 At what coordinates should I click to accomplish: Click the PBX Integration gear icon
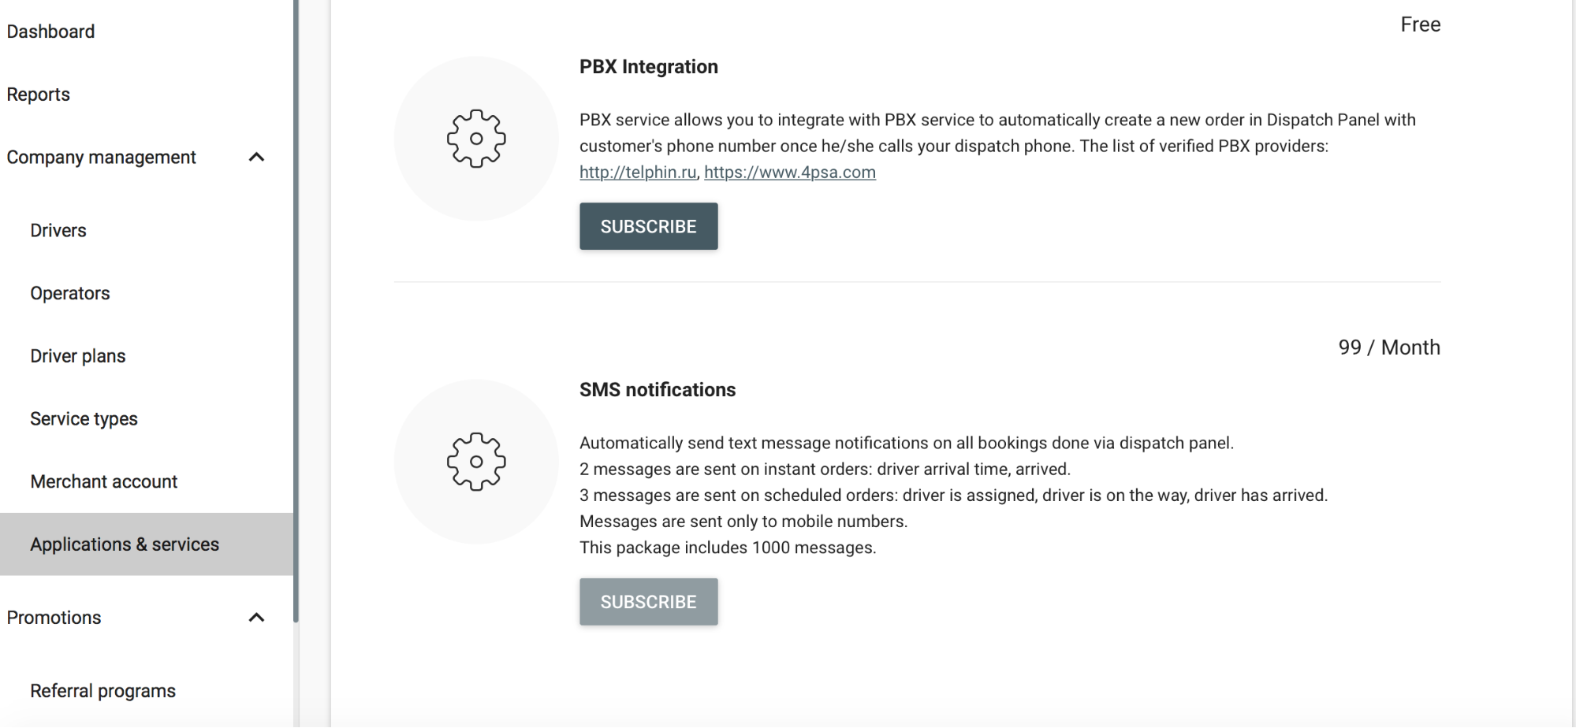tap(476, 139)
